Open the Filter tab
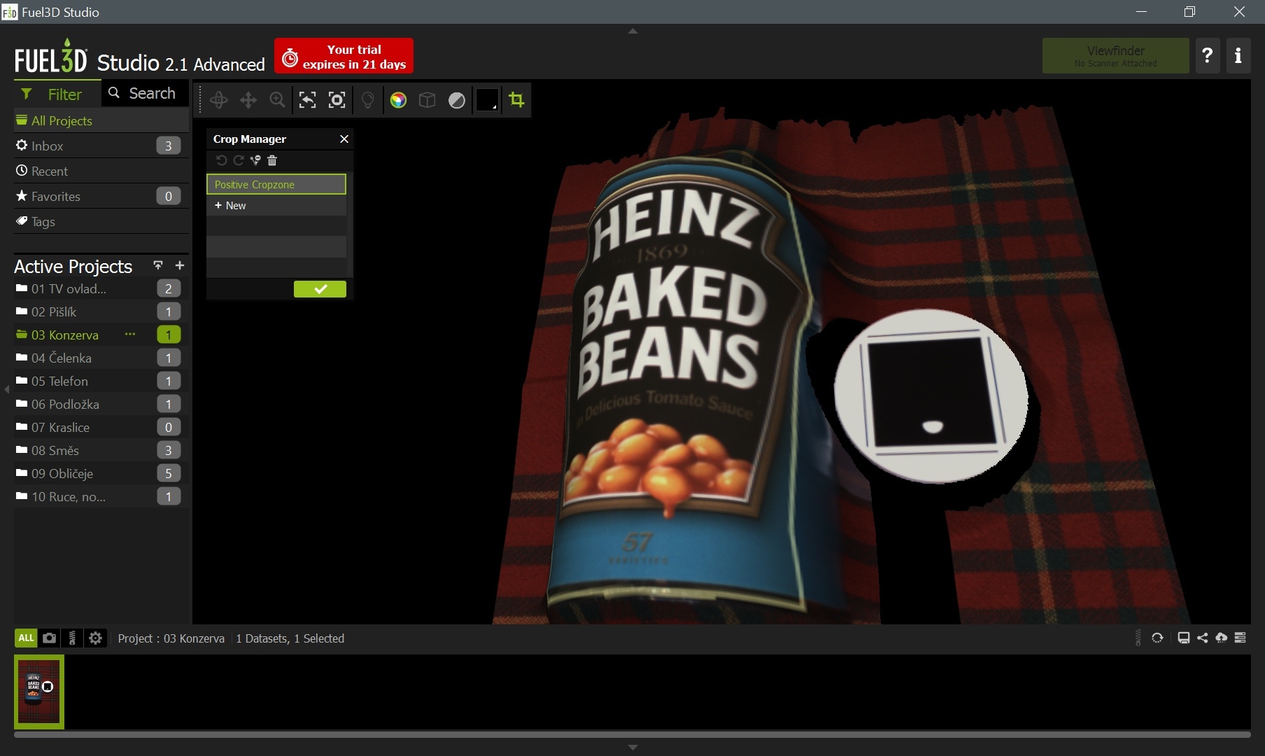The height and width of the screenshot is (756, 1265). click(57, 94)
